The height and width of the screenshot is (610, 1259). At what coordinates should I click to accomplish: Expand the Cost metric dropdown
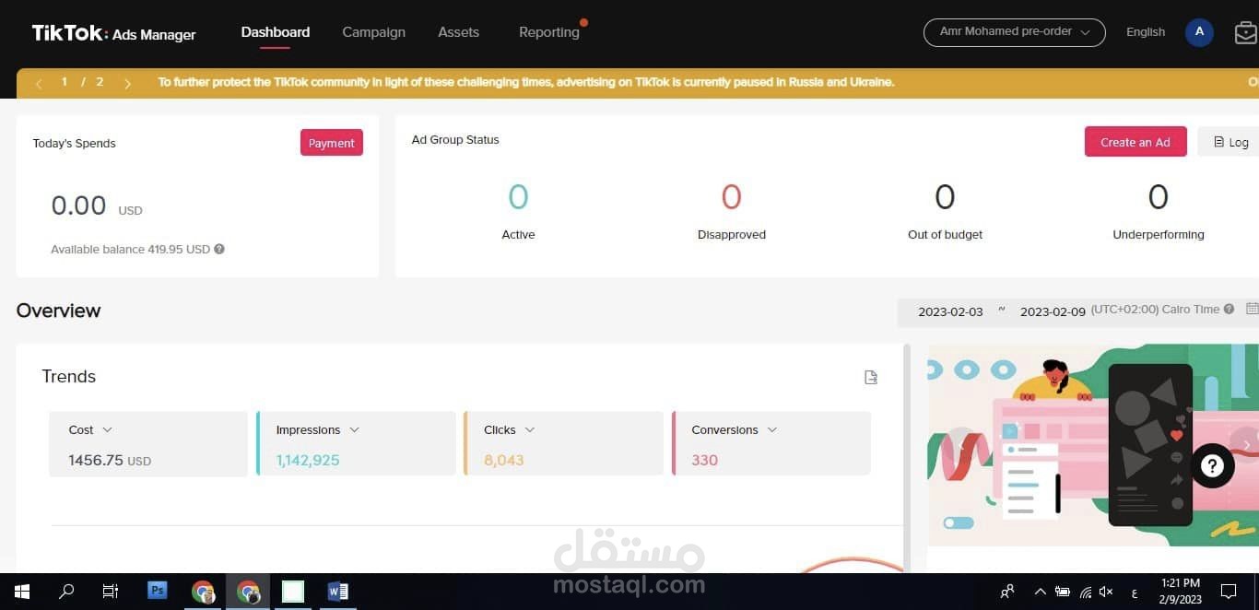point(107,429)
